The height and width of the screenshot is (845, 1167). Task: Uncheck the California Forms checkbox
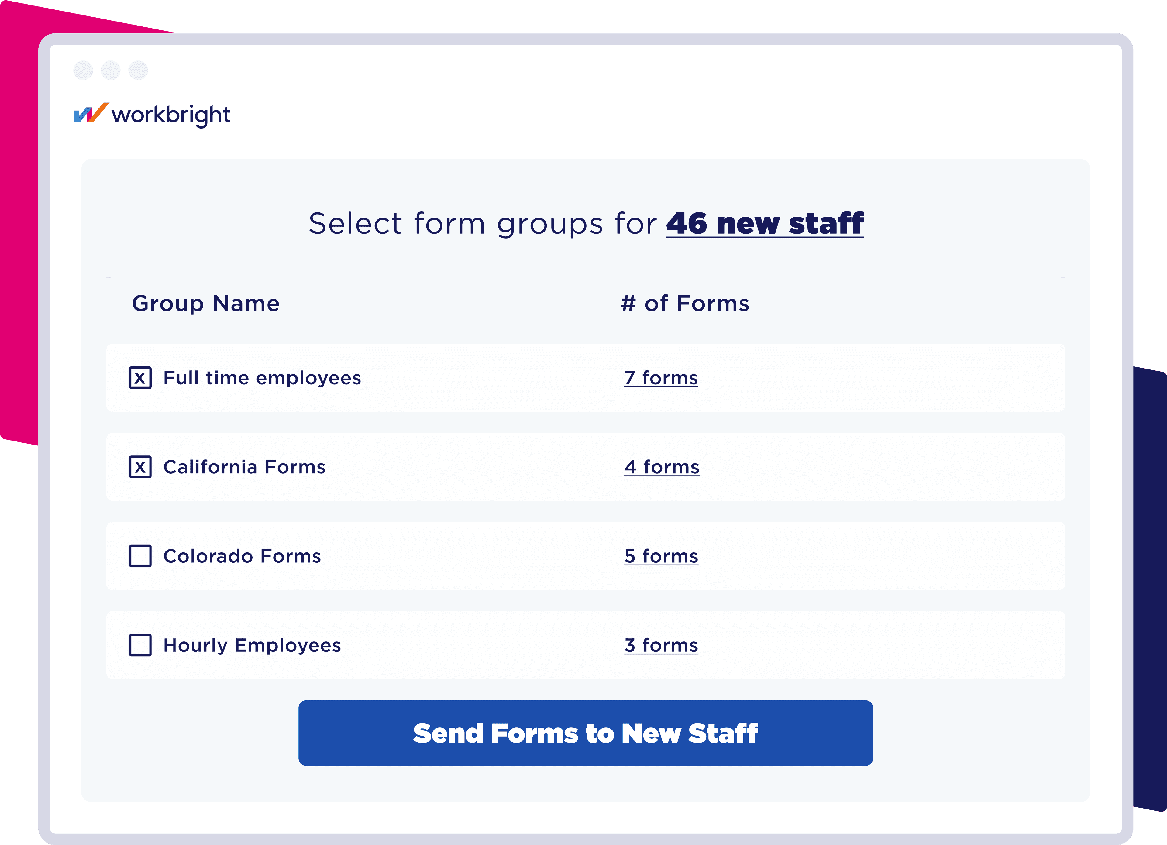tap(140, 466)
